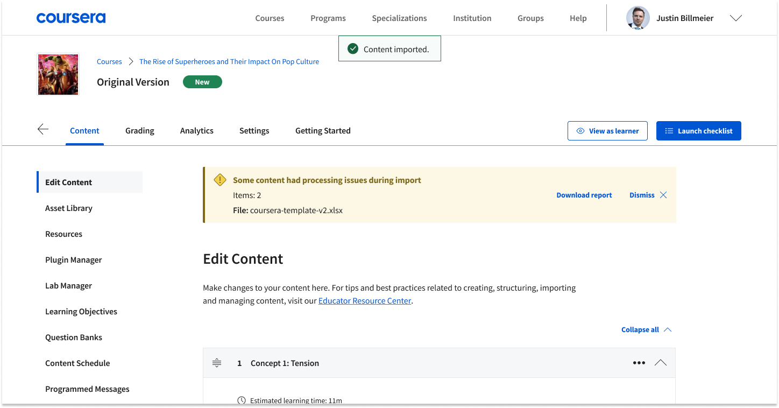Viewport: 779px width, 408px height.
Task: Open Programmed Messages in sidebar
Action: tap(87, 389)
